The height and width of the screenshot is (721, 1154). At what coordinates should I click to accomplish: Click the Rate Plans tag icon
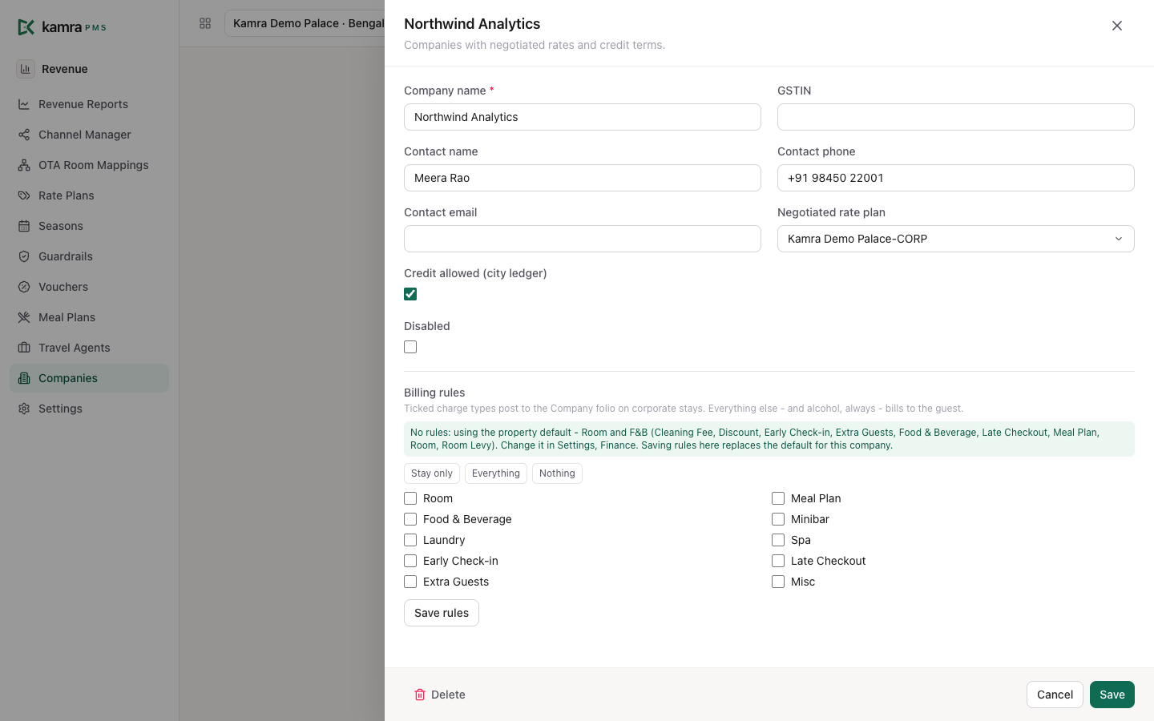pyautogui.click(x=24, y=195)
